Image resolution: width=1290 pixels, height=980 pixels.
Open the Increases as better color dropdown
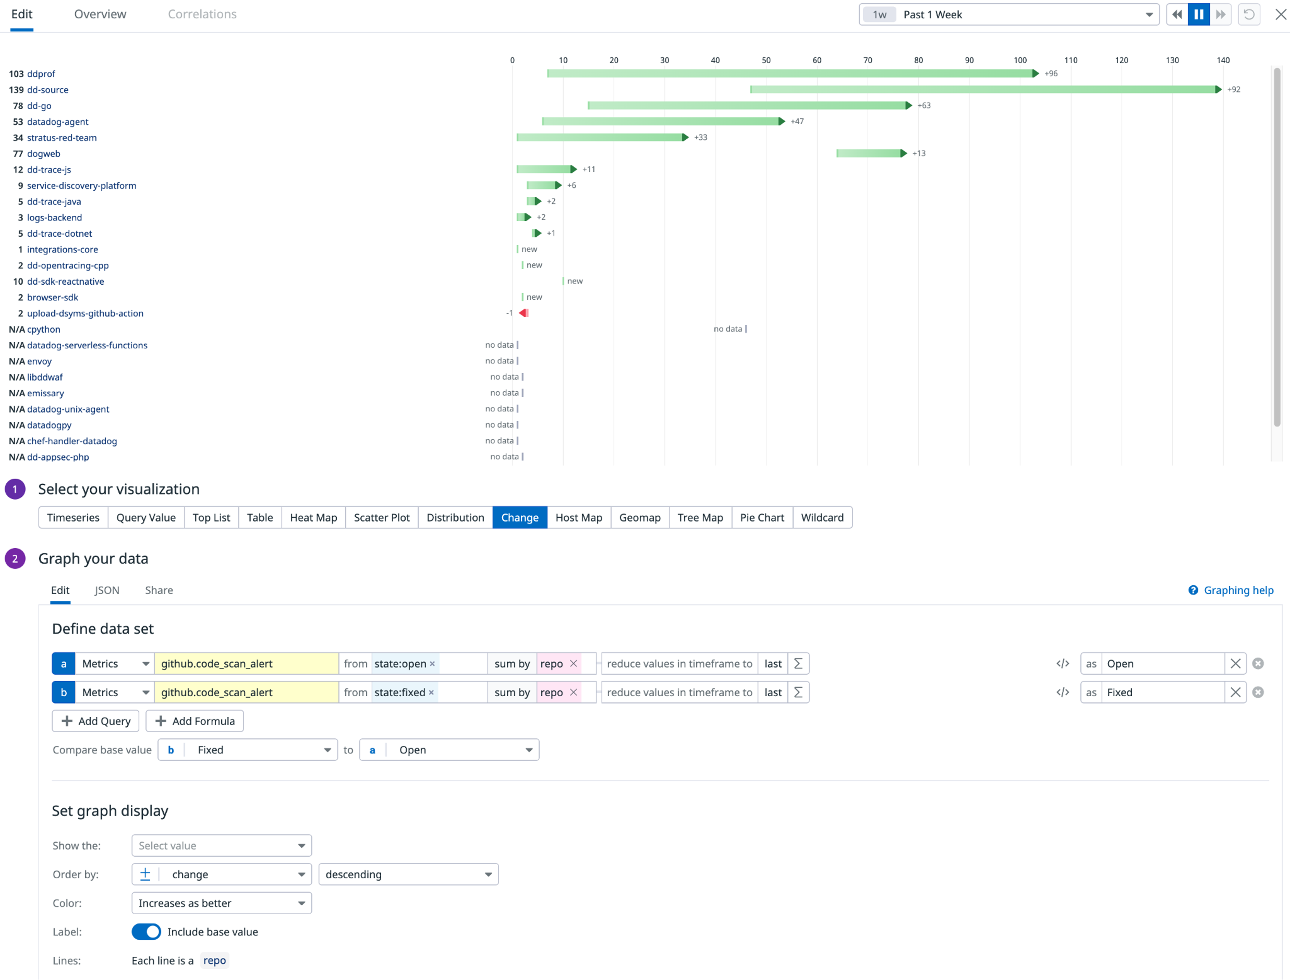pyautogui.click(x=221, y=902)
